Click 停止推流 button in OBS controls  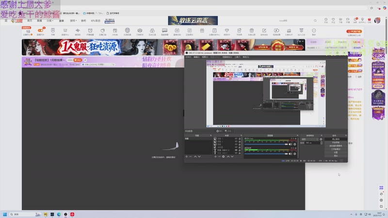(x=336, y=139)
